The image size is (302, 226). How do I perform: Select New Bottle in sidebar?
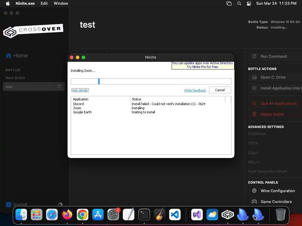point(15,78)
